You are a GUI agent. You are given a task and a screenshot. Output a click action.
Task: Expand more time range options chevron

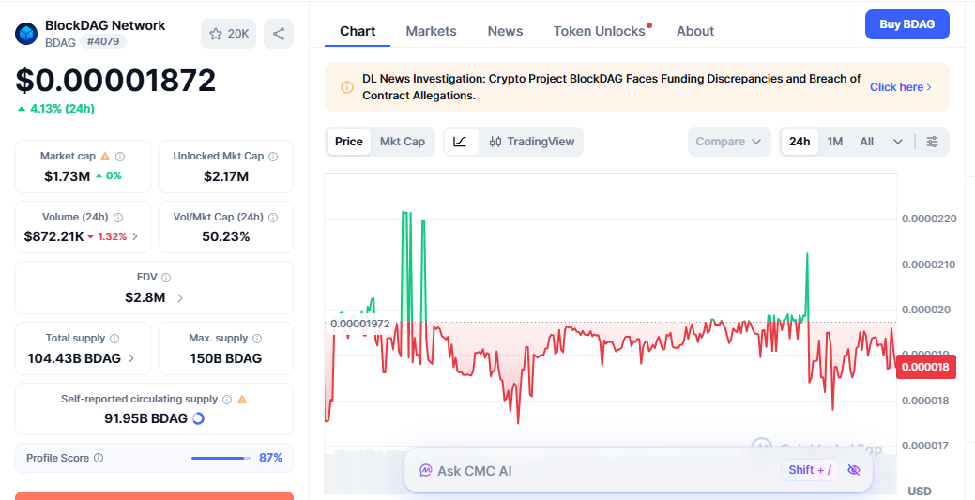(898, 142)
